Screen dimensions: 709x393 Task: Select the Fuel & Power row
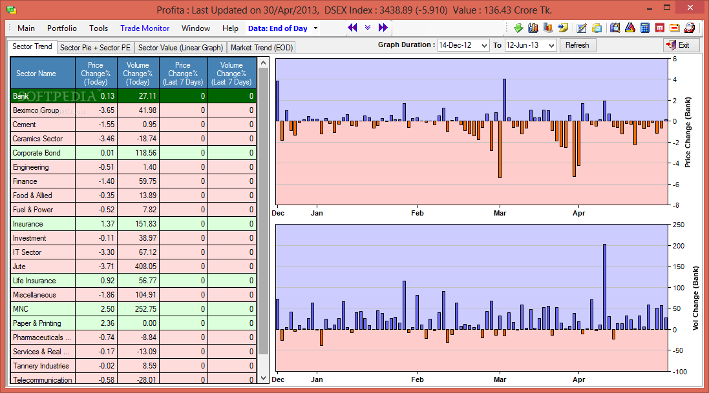[133, 210]
